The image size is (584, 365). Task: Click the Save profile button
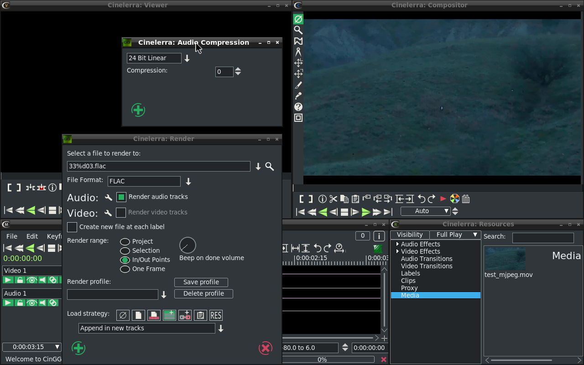coord(201,282)
